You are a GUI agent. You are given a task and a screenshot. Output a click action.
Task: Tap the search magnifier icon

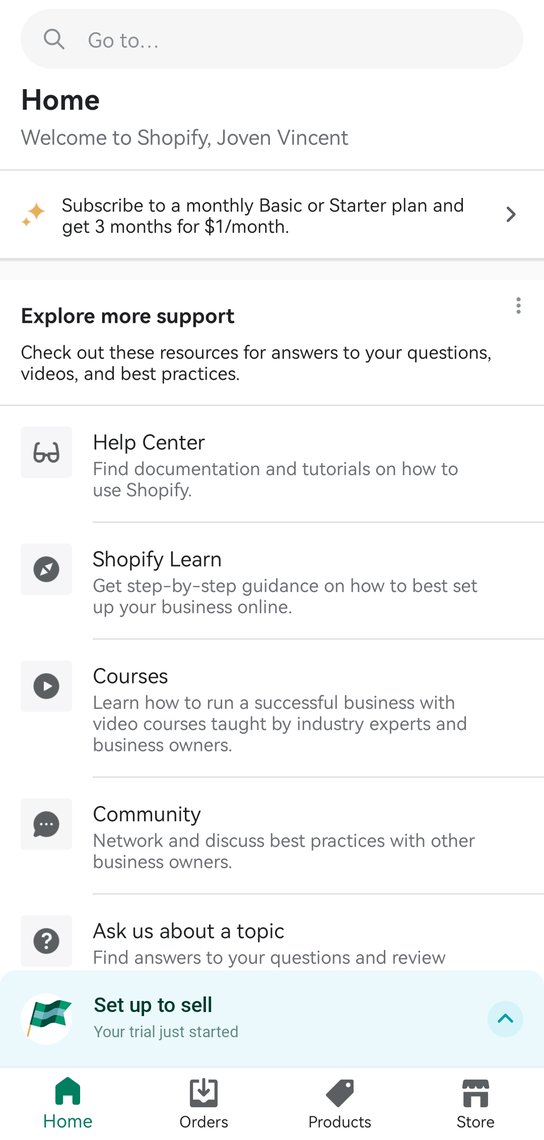(54, 39)
